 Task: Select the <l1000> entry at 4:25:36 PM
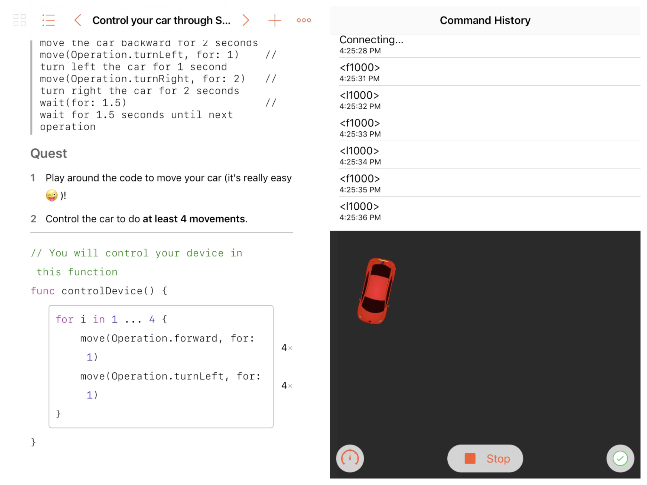click(x=360, y=211)
